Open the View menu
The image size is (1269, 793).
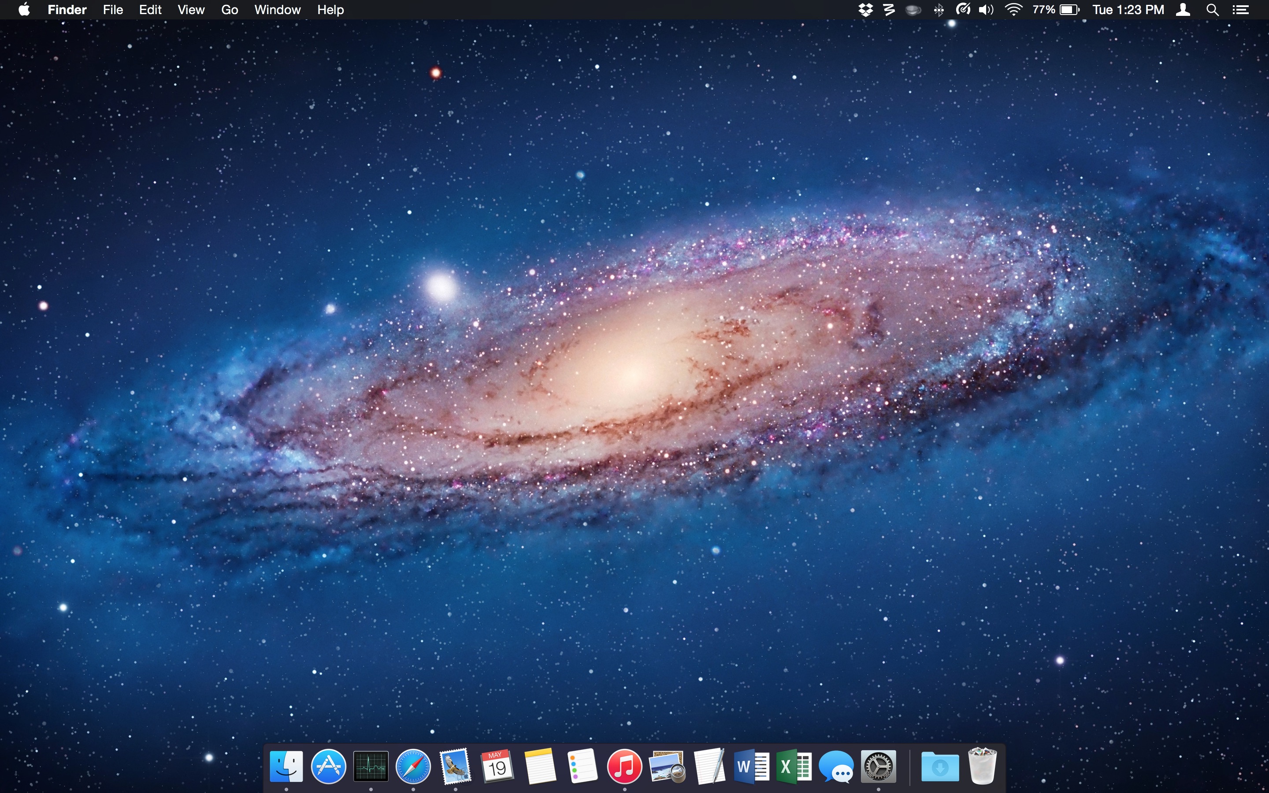(x=191, y=9)
